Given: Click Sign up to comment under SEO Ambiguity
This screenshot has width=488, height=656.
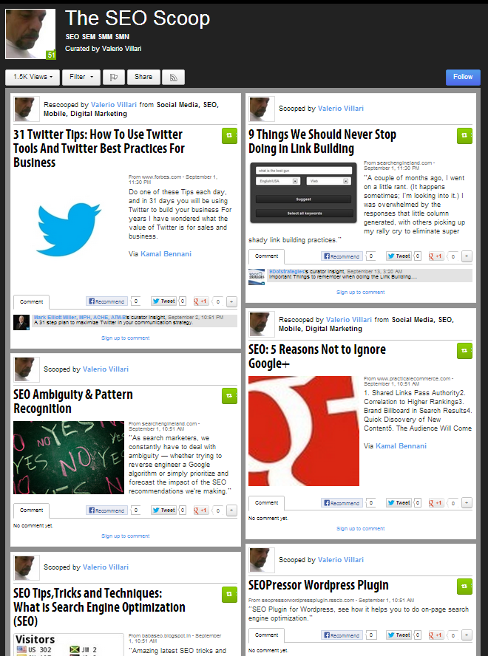Looking at the screenshot, I should [125, 536].
